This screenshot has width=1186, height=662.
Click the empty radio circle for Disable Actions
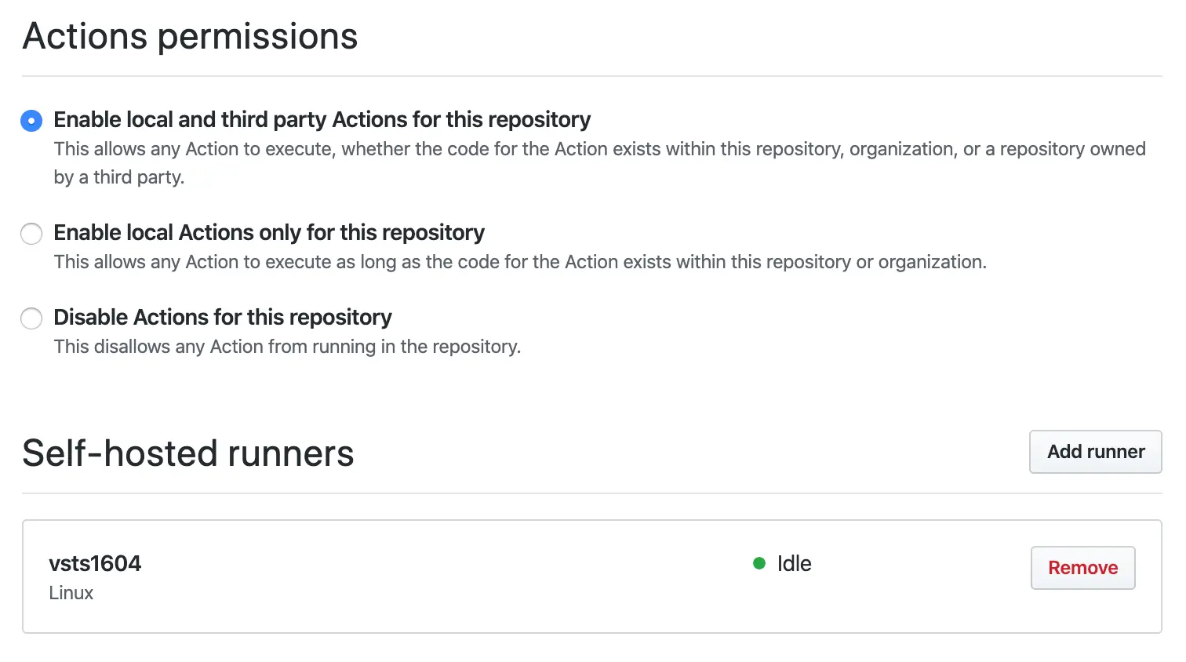[31, 318]
